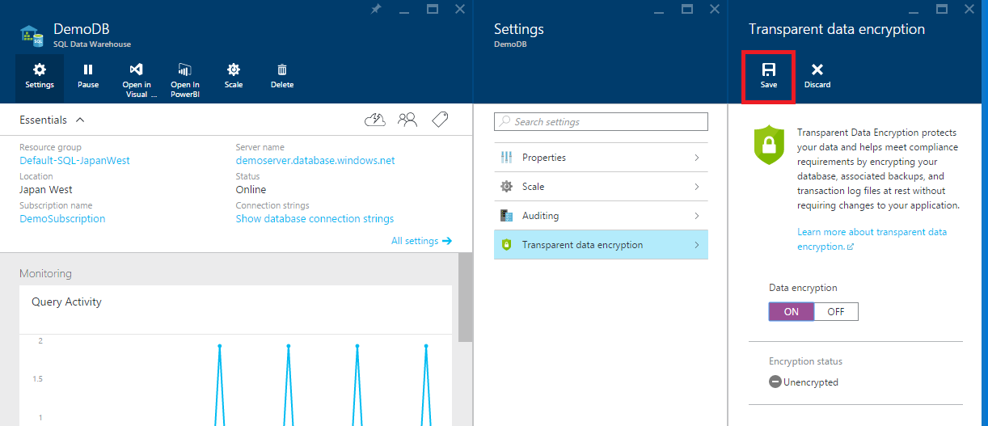Screen dimensions: 988x426
Task: Select Transparent data encryption setting
Action: pos(601,245)
